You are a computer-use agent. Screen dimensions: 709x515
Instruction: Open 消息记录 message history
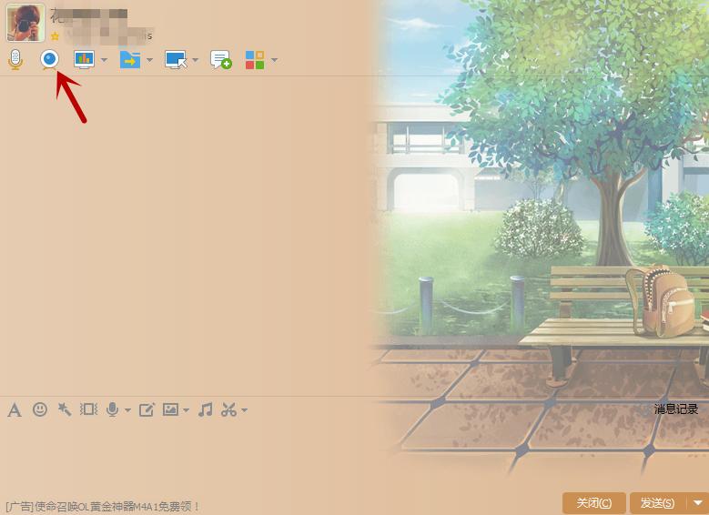[x=676, y=409]
